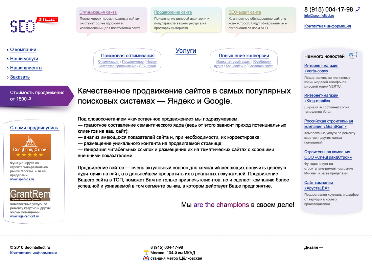Click the Услуги heading link
Screen dimensions: 372x264
click(x=186, y=50)
